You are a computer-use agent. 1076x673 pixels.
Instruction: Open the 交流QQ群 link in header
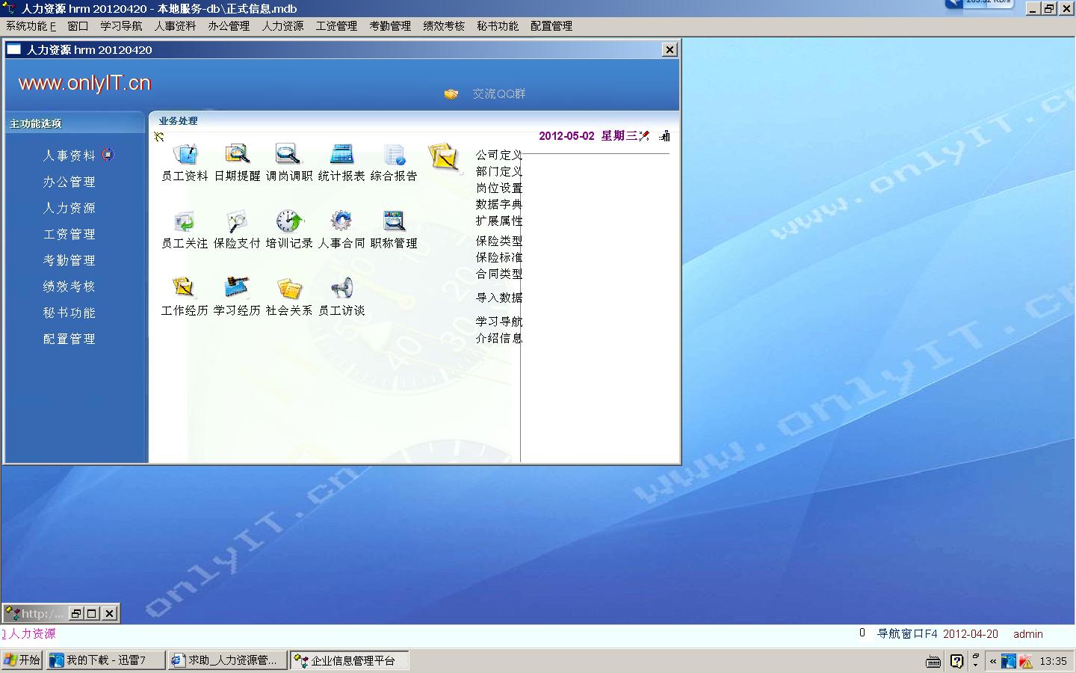498,94
